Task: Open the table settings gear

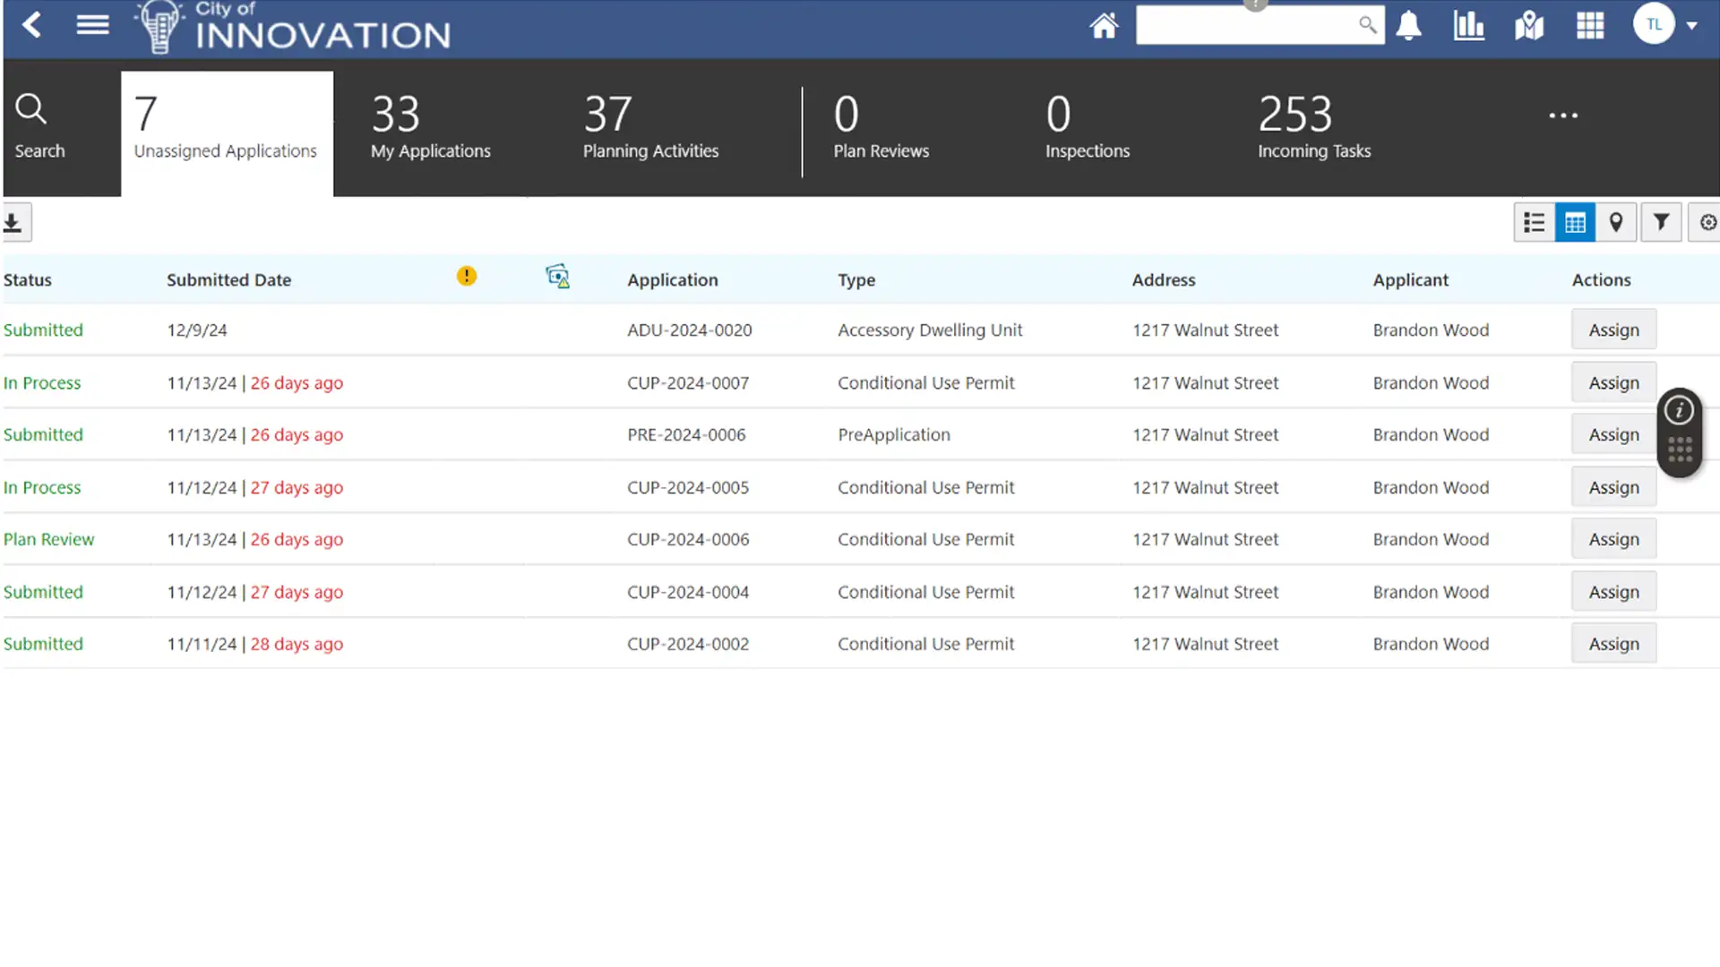Action: [x=1707, y=222]
